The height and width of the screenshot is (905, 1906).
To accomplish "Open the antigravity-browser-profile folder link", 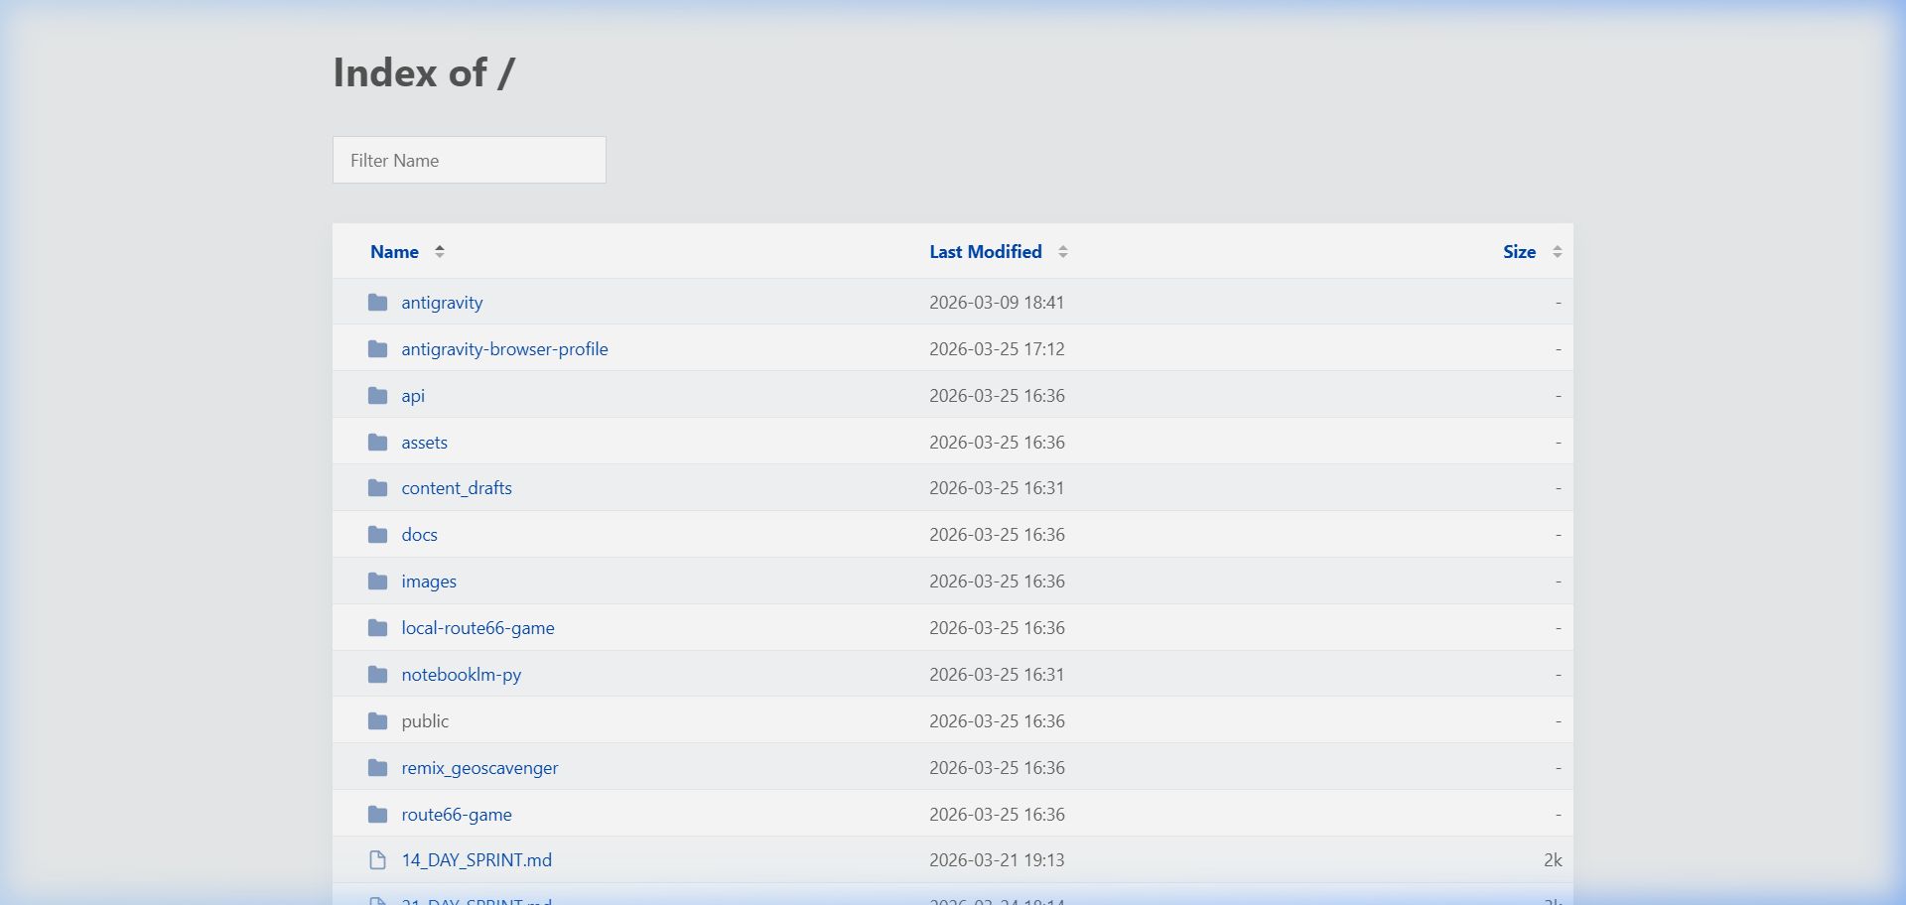I will tap(504, 349).
